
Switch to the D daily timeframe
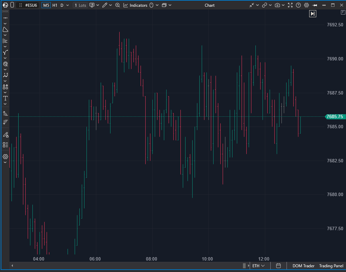point(62,5)
